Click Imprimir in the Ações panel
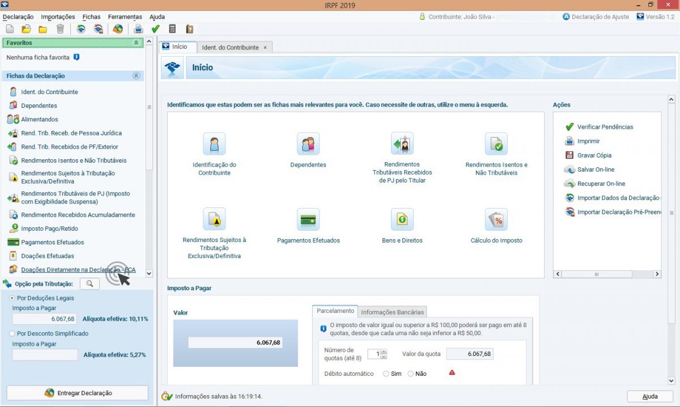Viewport: 680px width, 407px height. click(582, 141)
